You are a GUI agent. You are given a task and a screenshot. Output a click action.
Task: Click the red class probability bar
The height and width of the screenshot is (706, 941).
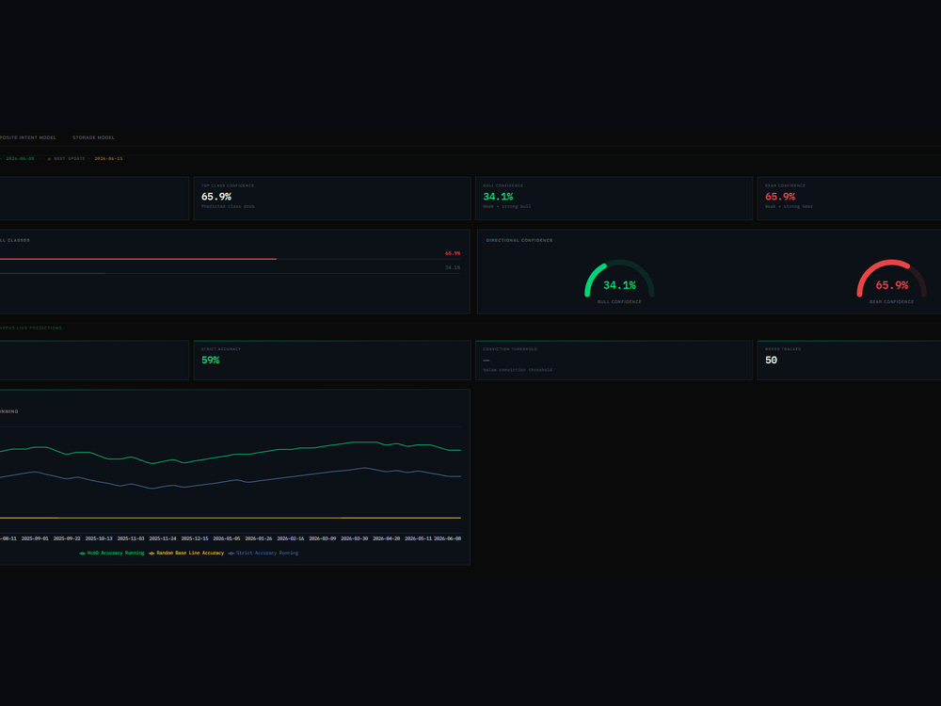(x=138, y=259)
